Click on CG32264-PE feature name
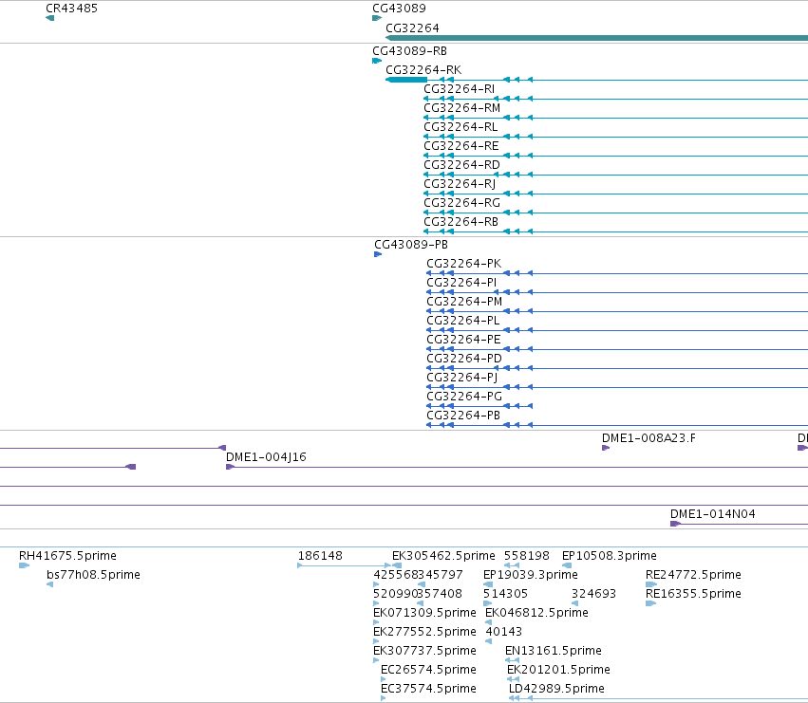 coord(463,340)
